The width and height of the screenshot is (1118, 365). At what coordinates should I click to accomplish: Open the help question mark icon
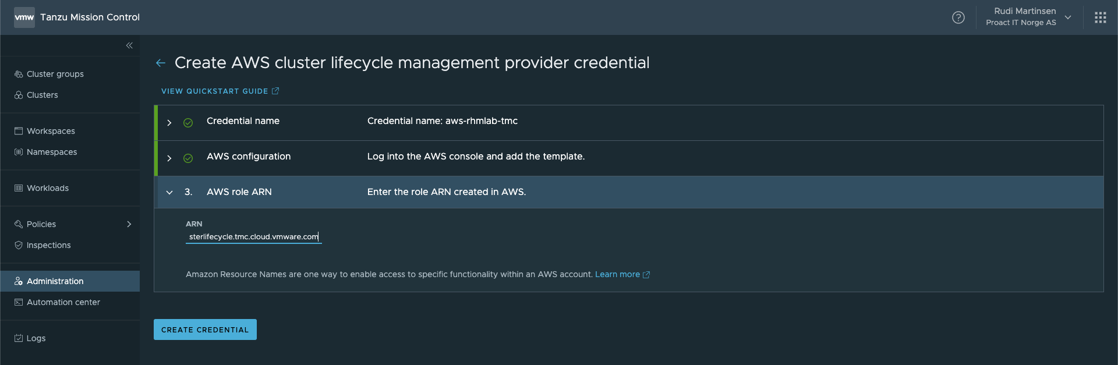pyautogui.click(x=958, y=17)
